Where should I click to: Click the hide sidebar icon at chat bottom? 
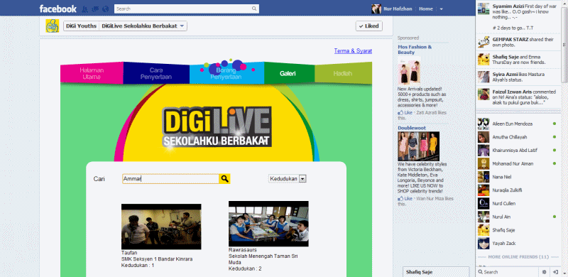point(555,272)
